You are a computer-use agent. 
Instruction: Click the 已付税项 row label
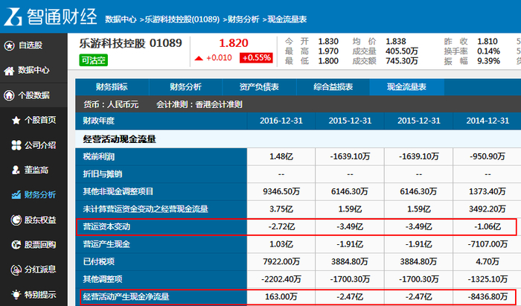click(99, 262)
